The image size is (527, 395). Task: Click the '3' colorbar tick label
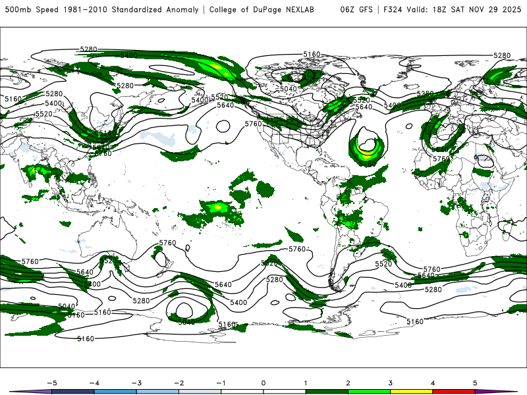pos(390,383)
